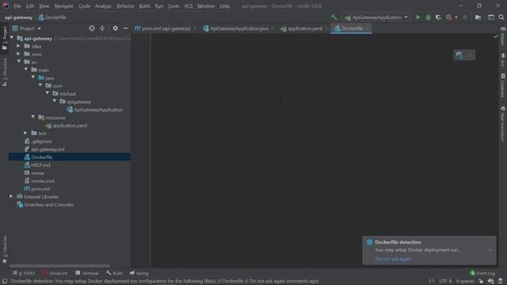Image resolution: width=507 pixels, height=285 pixels.
Task: Select HELP.md in project tree
Action: tap(37, 165)
